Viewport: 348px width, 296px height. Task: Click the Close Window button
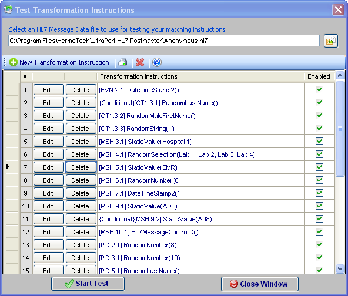pos(260,284)
